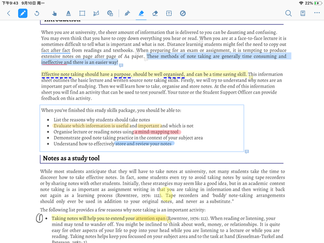This screenshot has height=243, width=324.
Task: Tap the yellow highlight 'Effective note taking should have'
Action: 77,74
